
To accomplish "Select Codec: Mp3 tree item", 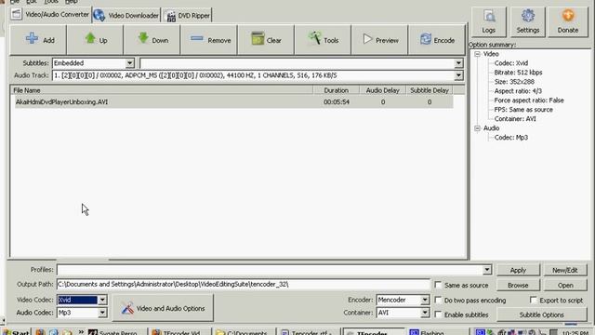I will pyautogui.click(x=510, y=138).
